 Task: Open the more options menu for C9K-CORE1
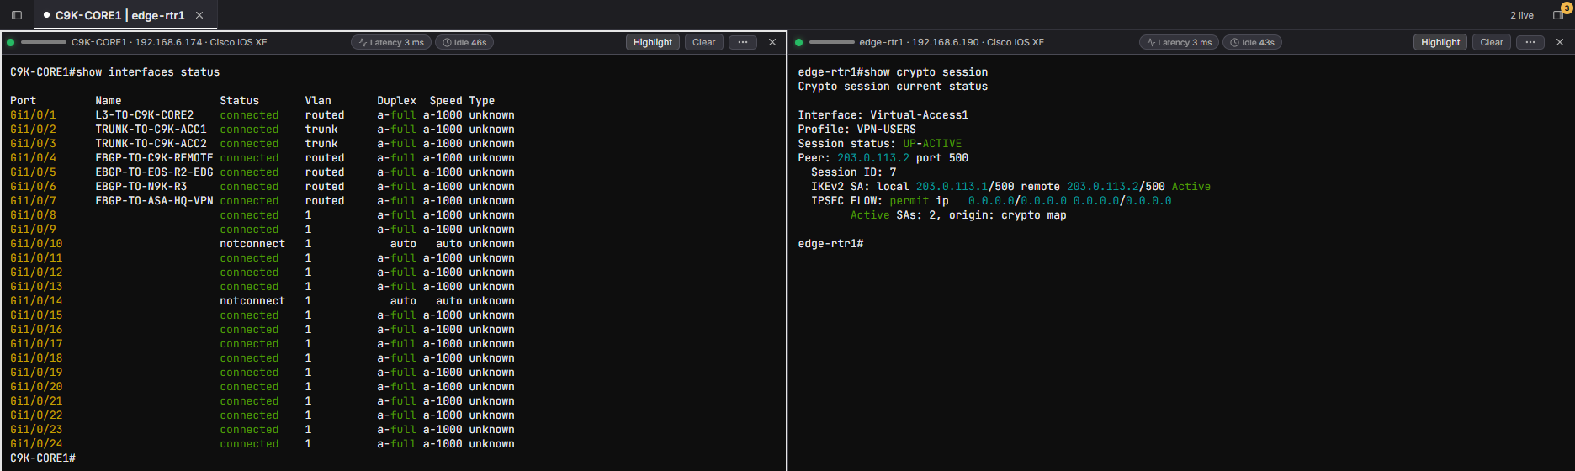coord(743,42)
